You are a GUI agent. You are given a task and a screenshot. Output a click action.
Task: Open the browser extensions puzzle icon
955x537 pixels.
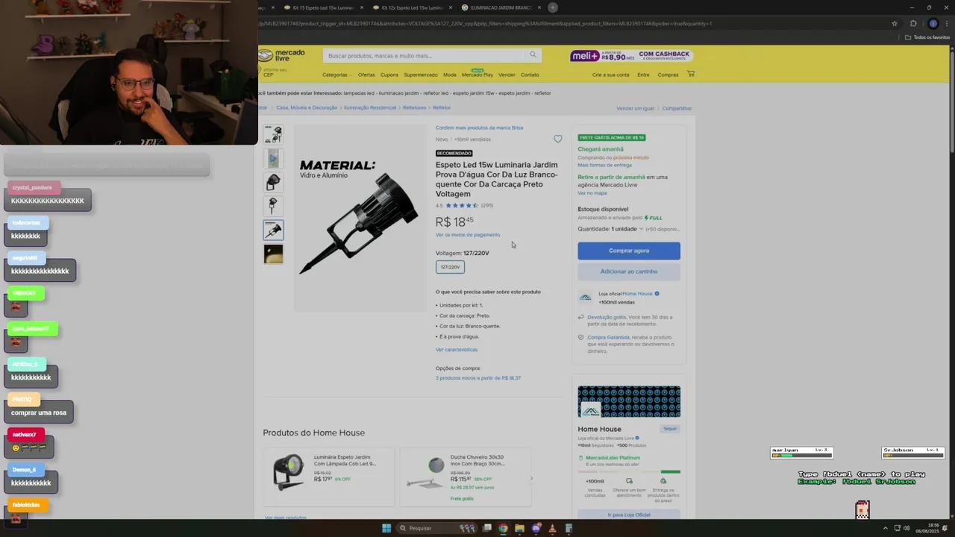tap(913, 23)
